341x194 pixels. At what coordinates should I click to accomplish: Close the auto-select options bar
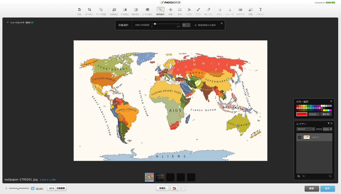pos(222,23)
